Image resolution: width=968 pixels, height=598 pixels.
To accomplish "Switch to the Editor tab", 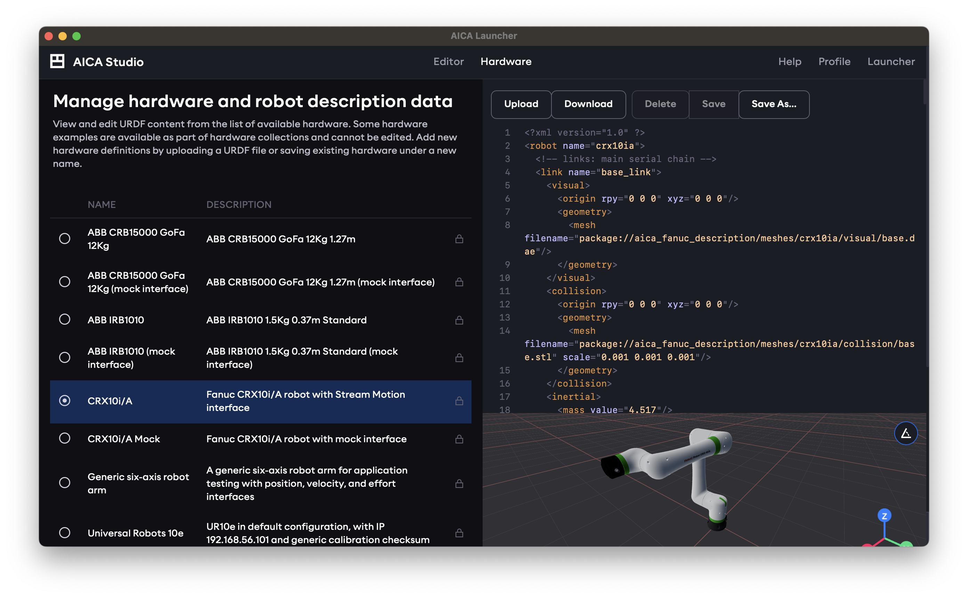I will coord(449,61).
